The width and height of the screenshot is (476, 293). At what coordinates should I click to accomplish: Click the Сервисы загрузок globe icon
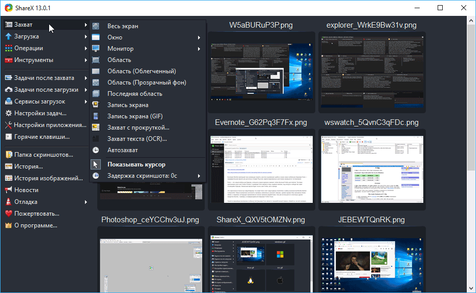click(x=9, y=101)
